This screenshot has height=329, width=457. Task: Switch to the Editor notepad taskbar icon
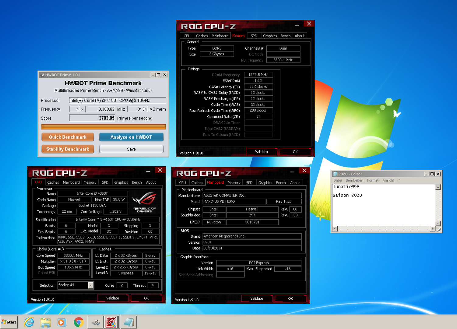click(x=129, y=322)
